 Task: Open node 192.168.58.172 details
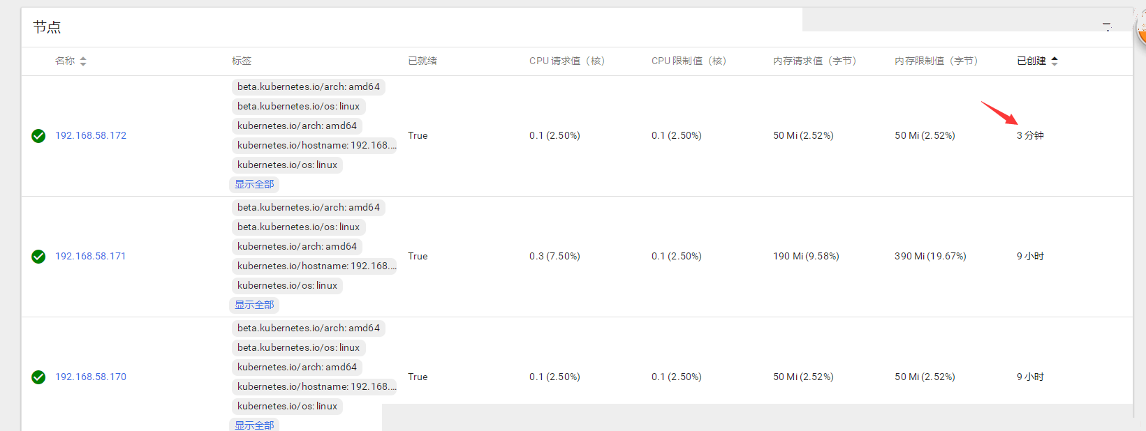(91, 136)
